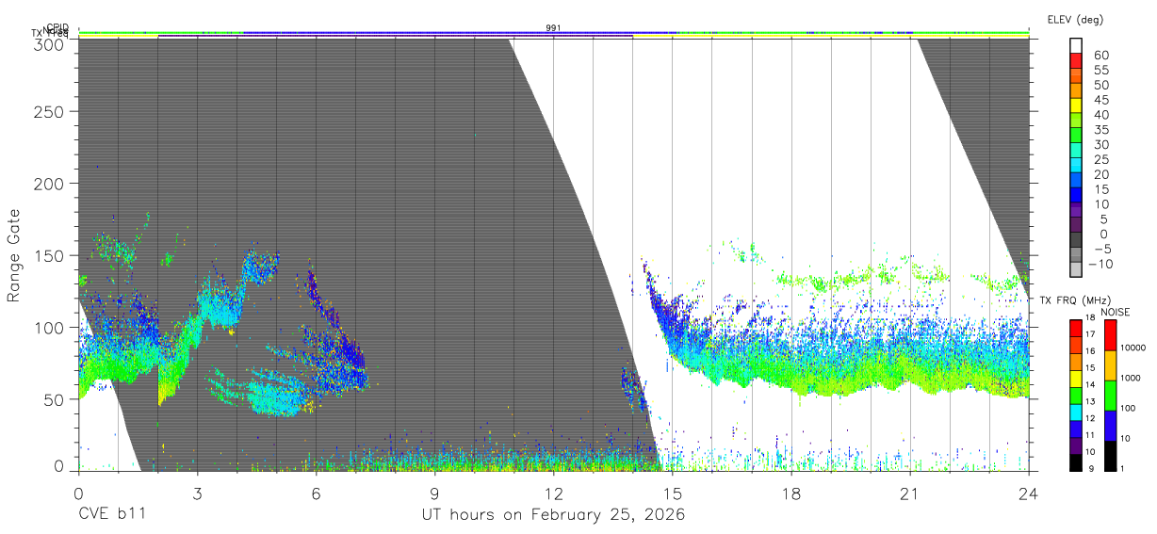Click the 'ELEV (deg)' legend title
This screenshot has width=1157, height=534.
(x=1074, y=20)
